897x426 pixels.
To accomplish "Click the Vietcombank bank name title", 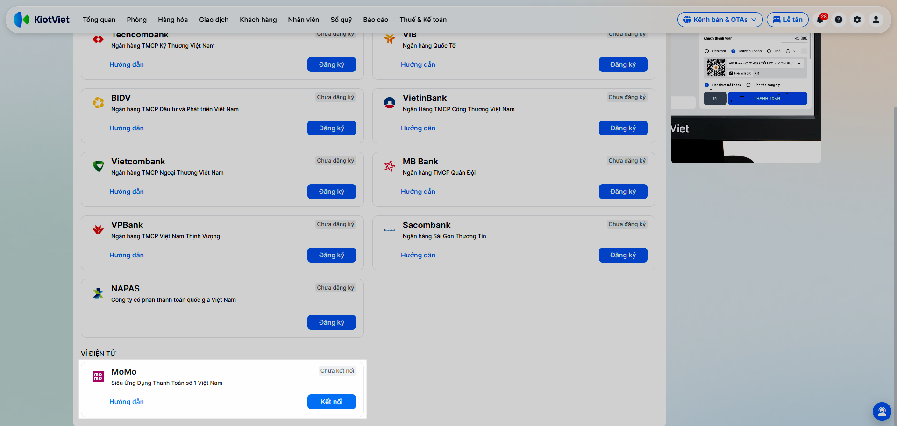I will [138, 162].
